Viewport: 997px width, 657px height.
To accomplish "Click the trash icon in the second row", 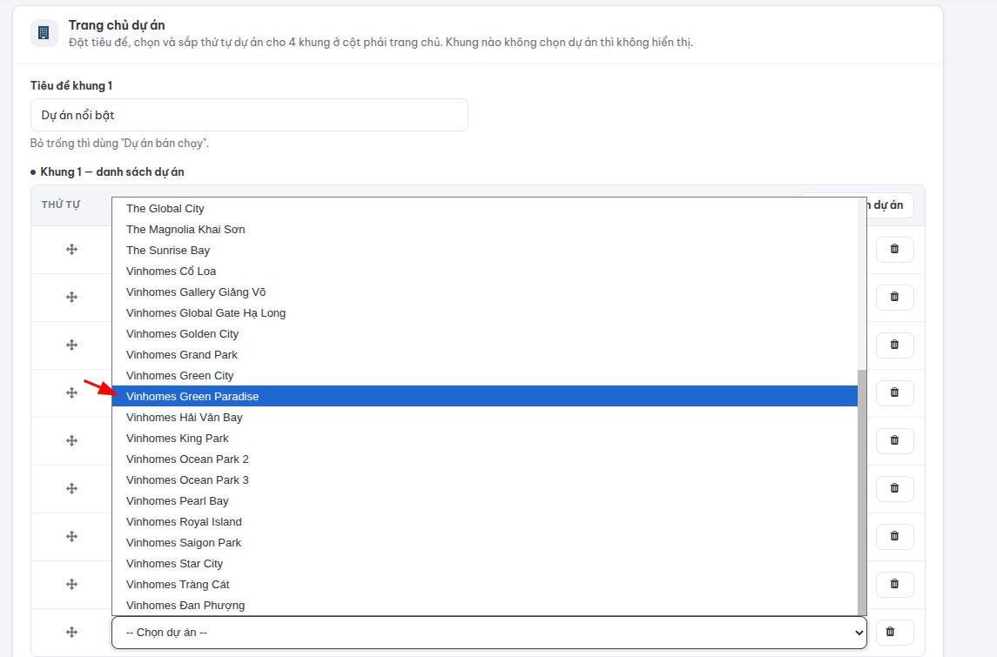I will (x=894, y=297).
